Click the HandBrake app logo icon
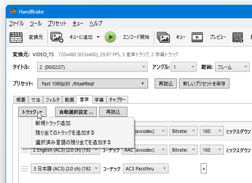Screen dimensions: 252x183 (13, 11)
